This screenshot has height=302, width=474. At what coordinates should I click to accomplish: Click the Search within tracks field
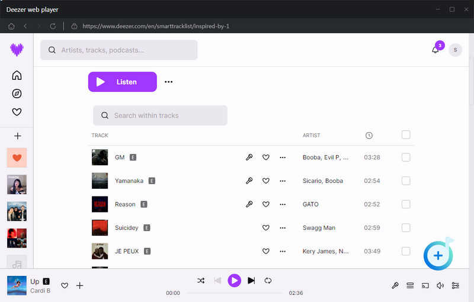160,115
